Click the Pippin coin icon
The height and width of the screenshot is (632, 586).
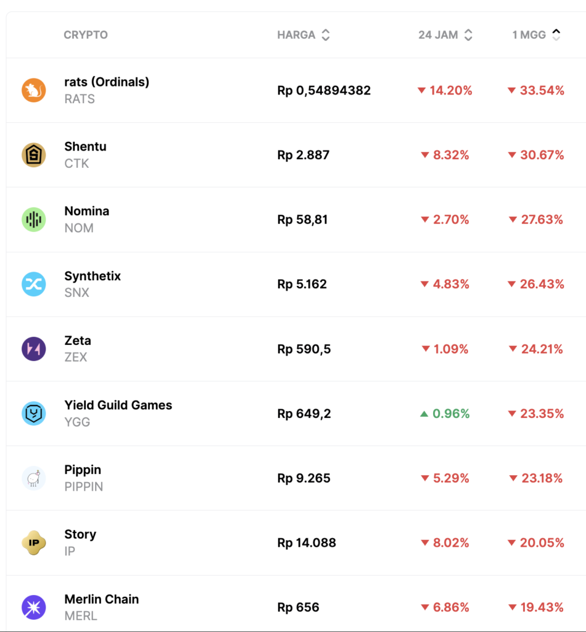point(34,478)
